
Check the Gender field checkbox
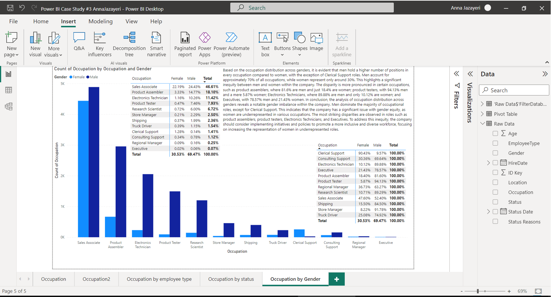495,153
